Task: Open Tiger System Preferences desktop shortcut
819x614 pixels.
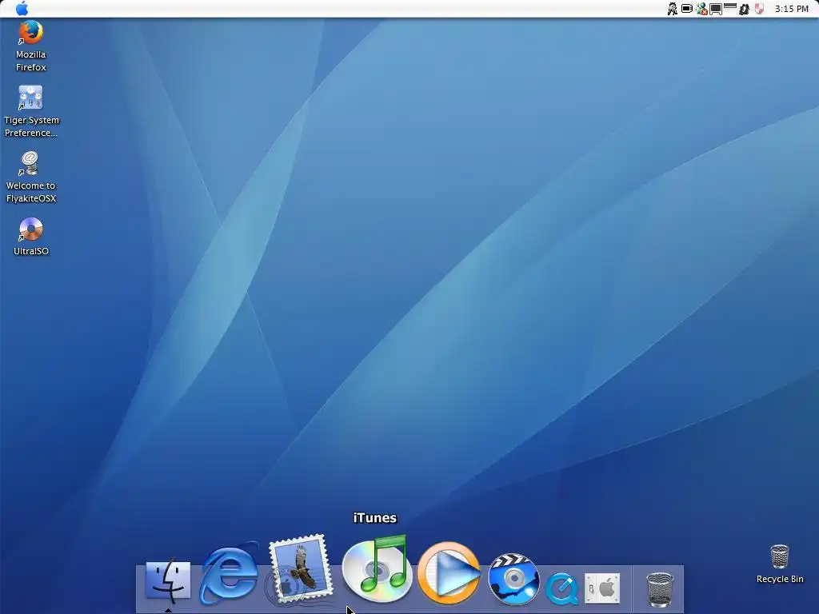Action: coord(30,98)
